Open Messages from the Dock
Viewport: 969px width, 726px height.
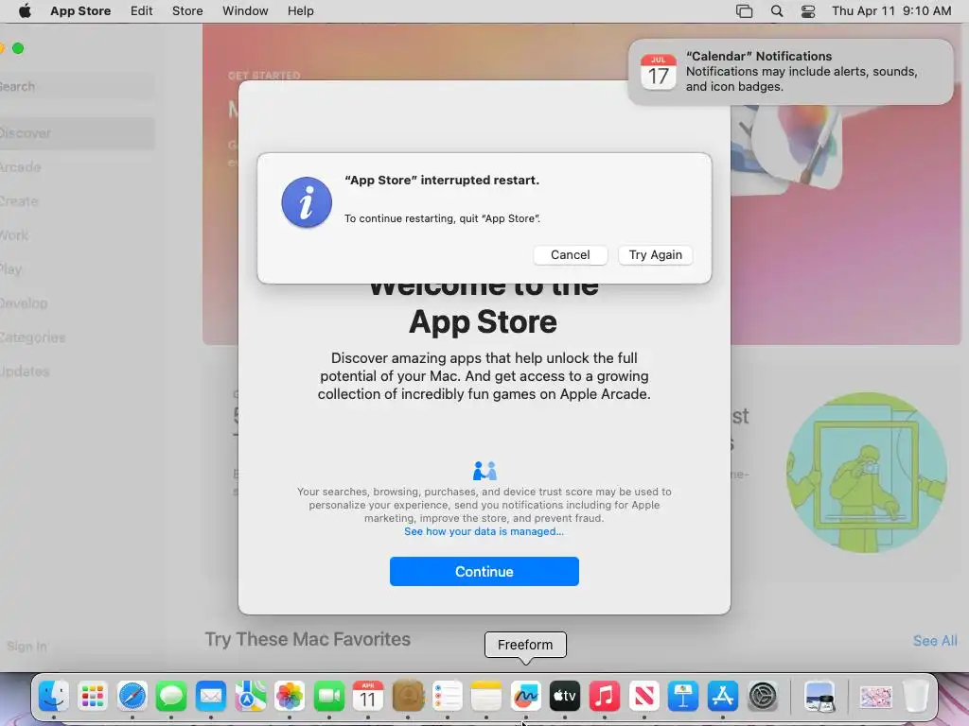[x=171, y=697]
